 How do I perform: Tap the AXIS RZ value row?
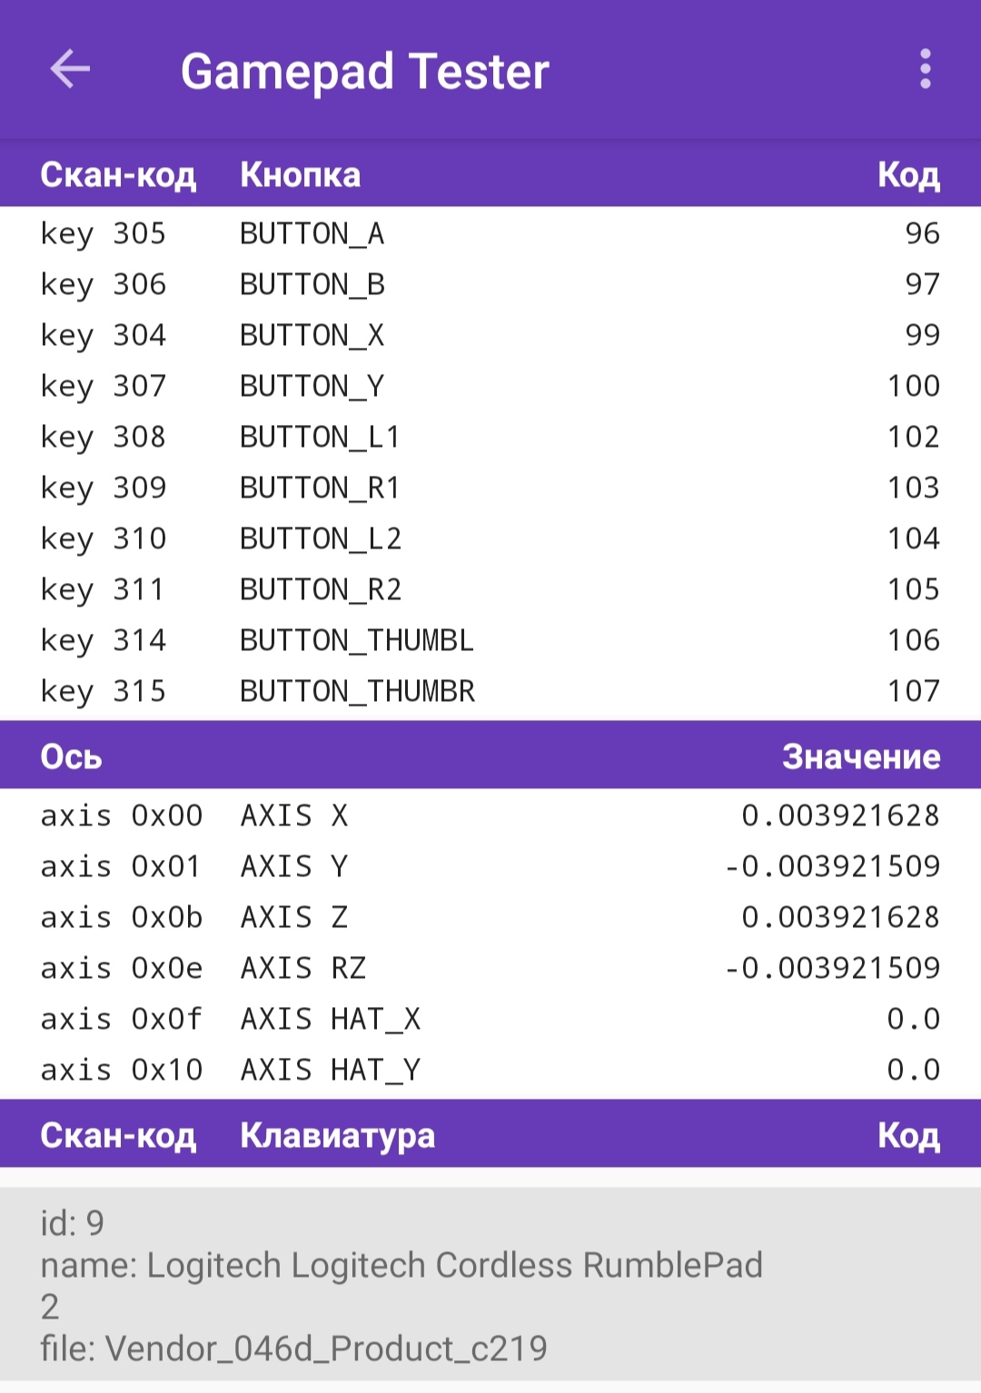[490, 968]
